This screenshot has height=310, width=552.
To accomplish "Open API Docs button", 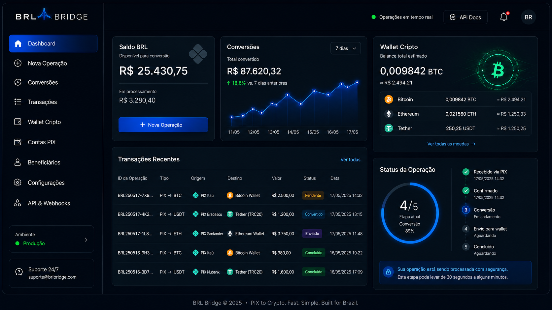I will click(x=466, y=17).
